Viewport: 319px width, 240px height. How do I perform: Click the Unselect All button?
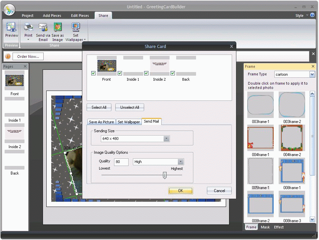coord(130,107)
